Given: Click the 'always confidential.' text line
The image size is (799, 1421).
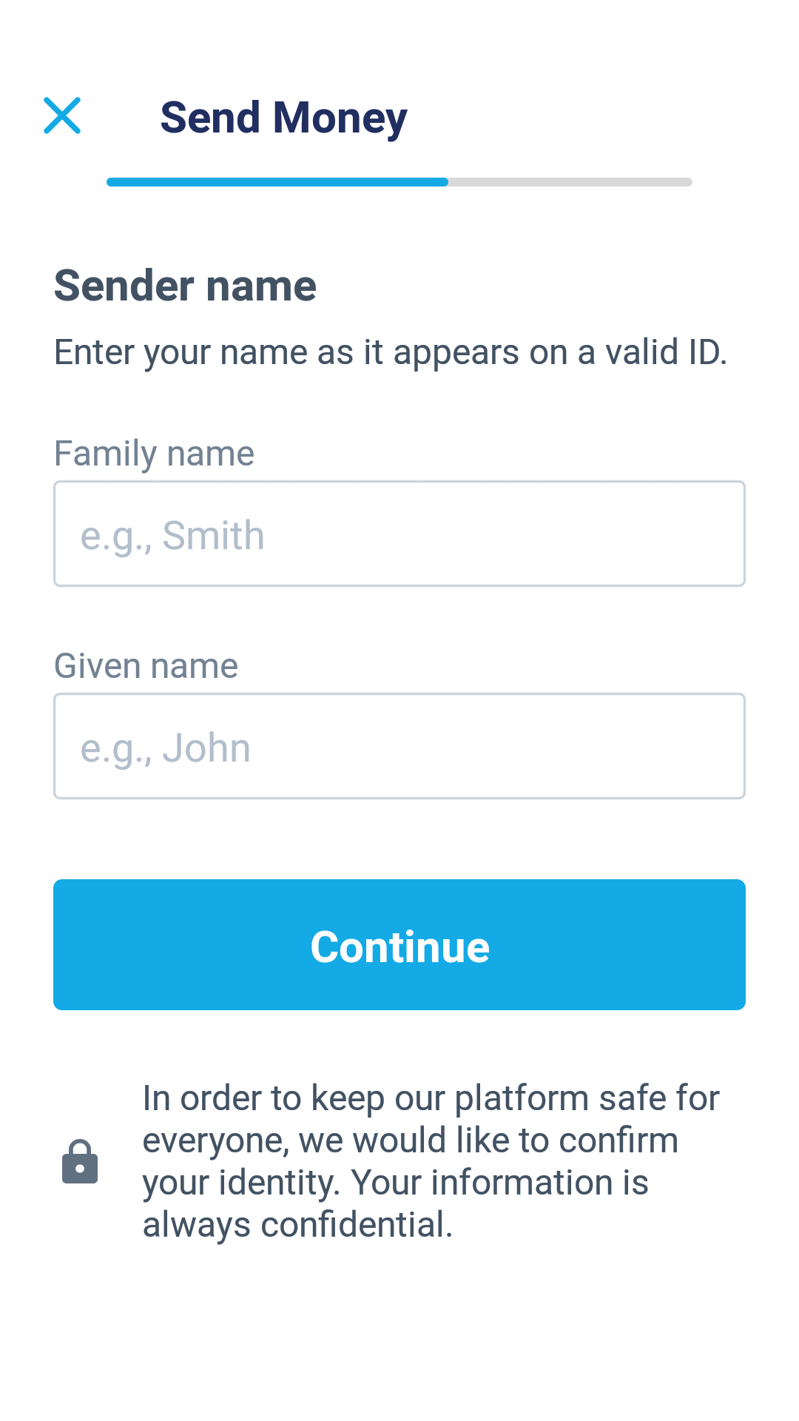Looking at the screenshot, I should click(297, 1224).
